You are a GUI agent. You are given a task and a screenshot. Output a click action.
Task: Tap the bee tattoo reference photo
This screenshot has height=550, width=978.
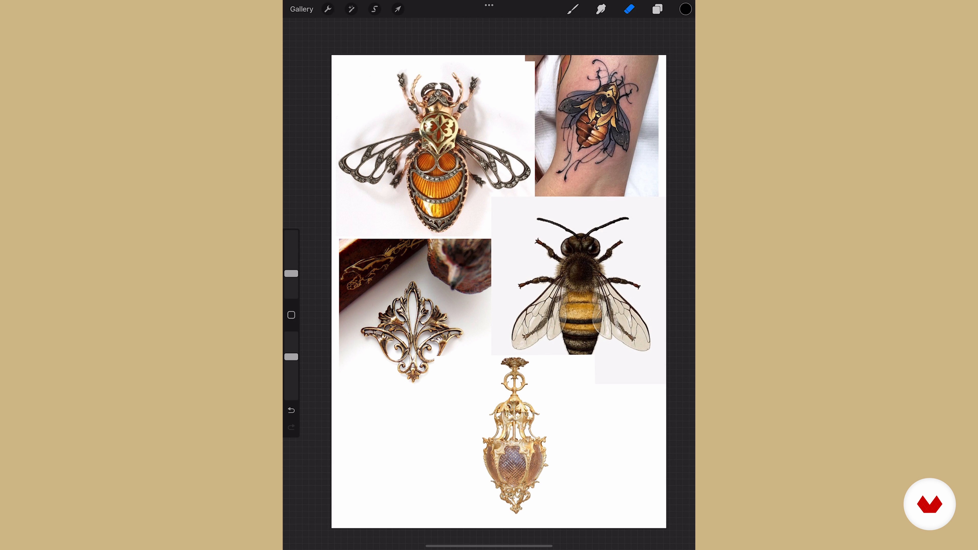[x=596, y=126]
